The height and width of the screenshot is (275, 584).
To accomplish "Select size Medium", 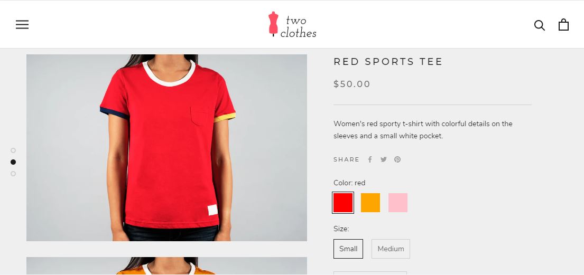I will pos(391,249).
